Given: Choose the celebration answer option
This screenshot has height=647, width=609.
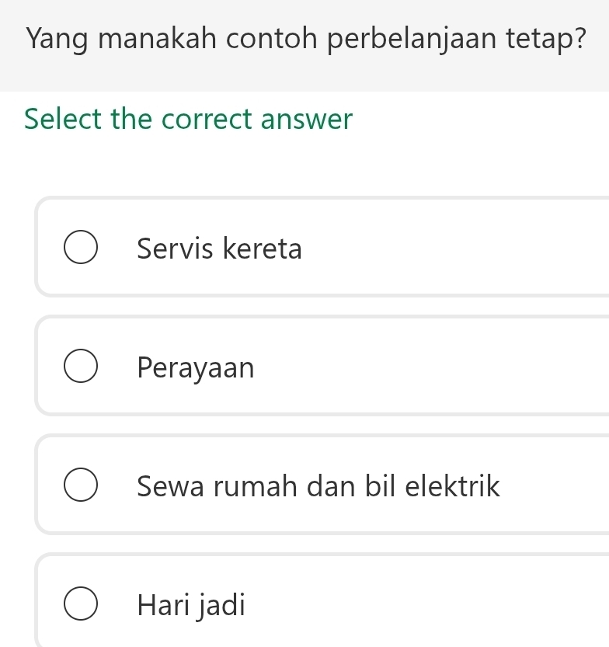Looking at the screenshot, I should 195,368.
